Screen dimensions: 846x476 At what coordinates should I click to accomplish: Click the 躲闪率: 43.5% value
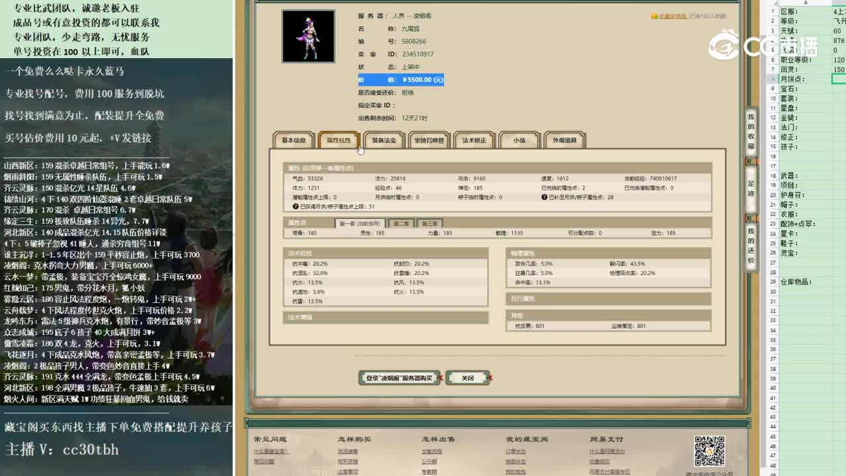tap(627, 264)
